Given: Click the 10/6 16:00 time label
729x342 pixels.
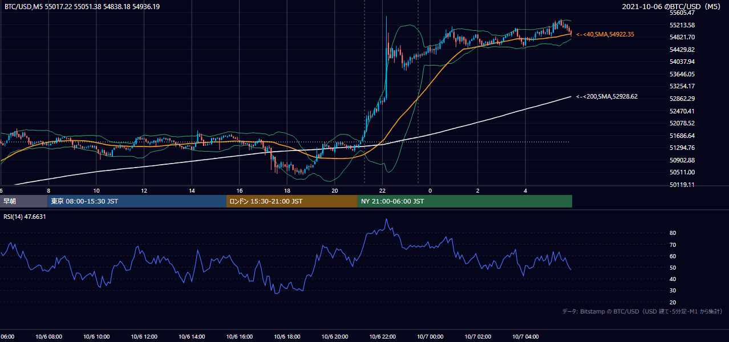Looking at the screenshot, I should pyautogui.click(x=239, y=337).
